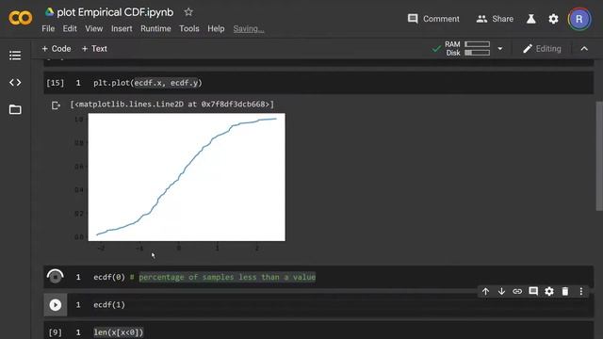603x339 pixels.
Task: Open the Colab logo home link
Action: coord(21,18)
